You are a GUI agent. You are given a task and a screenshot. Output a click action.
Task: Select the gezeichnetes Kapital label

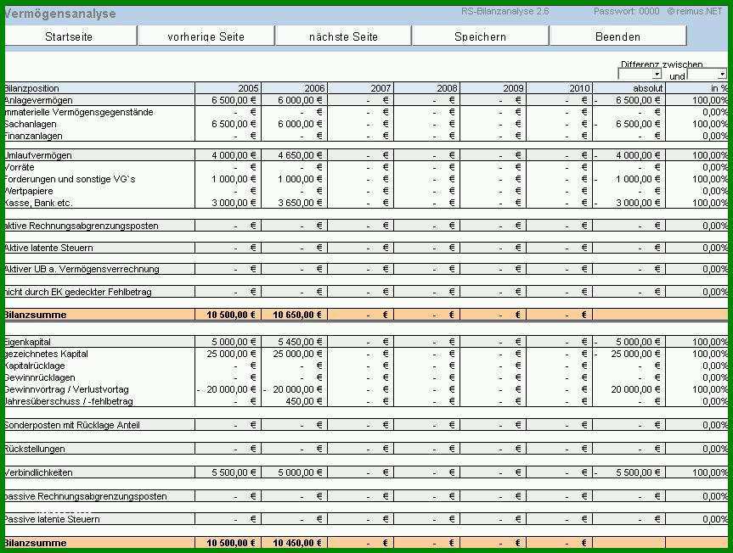pos(46,354)
